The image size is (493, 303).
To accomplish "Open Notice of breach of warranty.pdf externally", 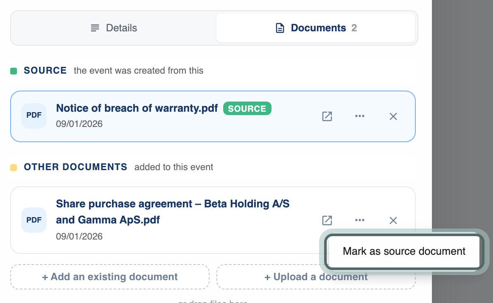I will (327, 116).
